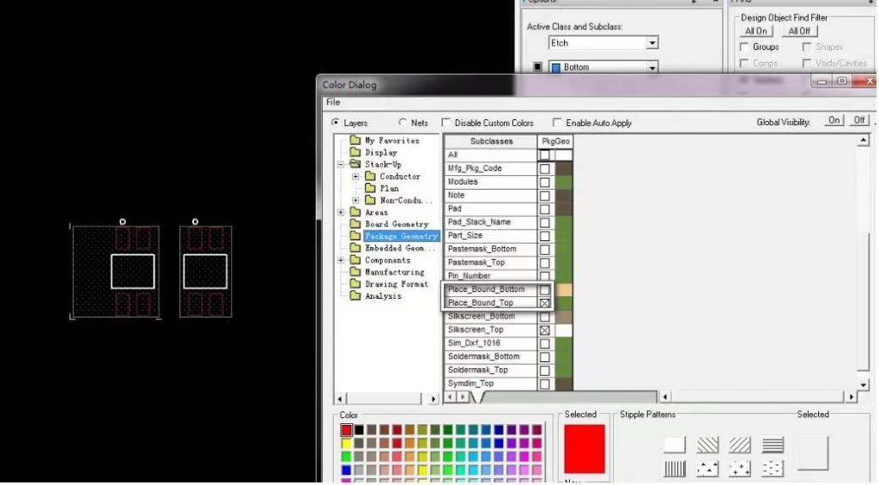Image resolution: width=879 pixels, height=485 pixels.
Task: Click the Soldermask_Top color cell
Action: coord(563,370)
